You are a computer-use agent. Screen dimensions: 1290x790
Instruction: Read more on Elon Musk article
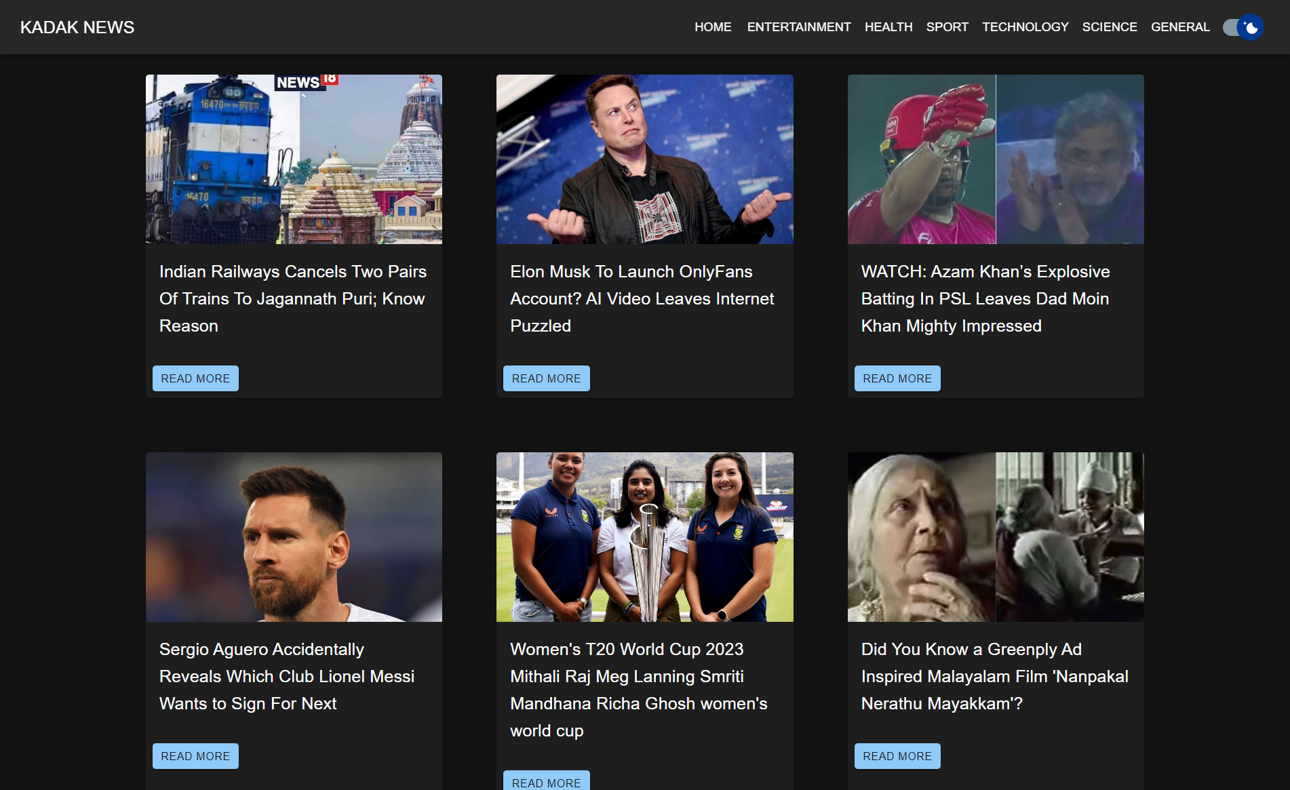(x=546, y=378)
